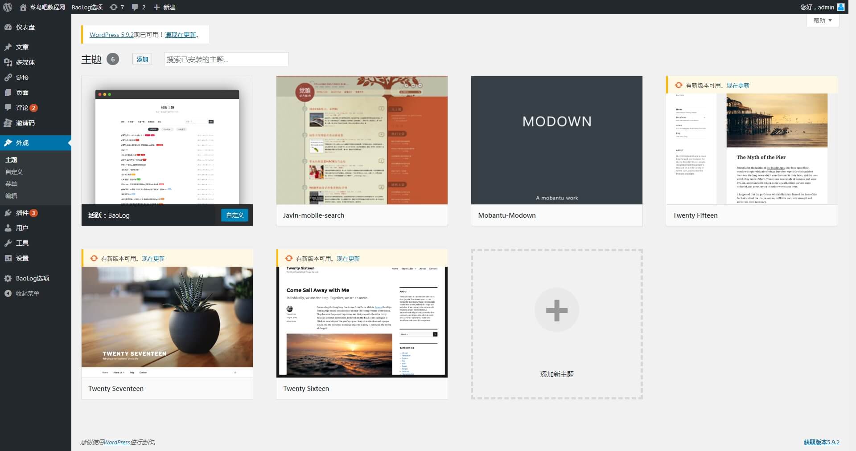
Task: Open 主题 submenu item
Action: click(x=11, y=160)
